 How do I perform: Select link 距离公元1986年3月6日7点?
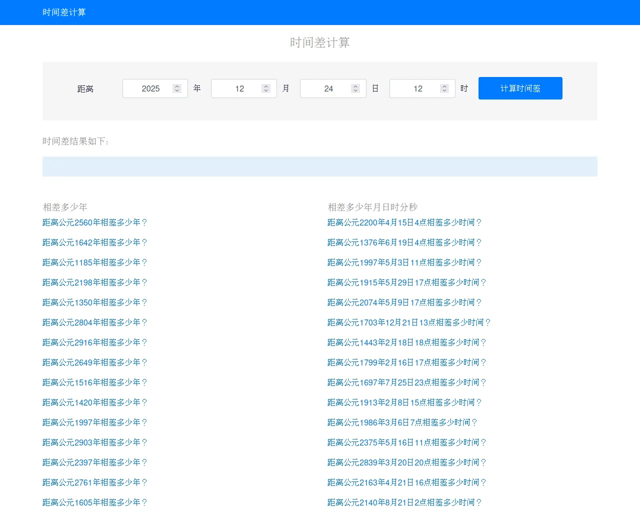[402, 422]
